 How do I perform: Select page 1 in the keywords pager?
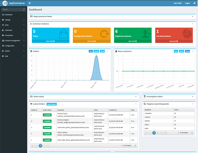[x=154, y=133]
